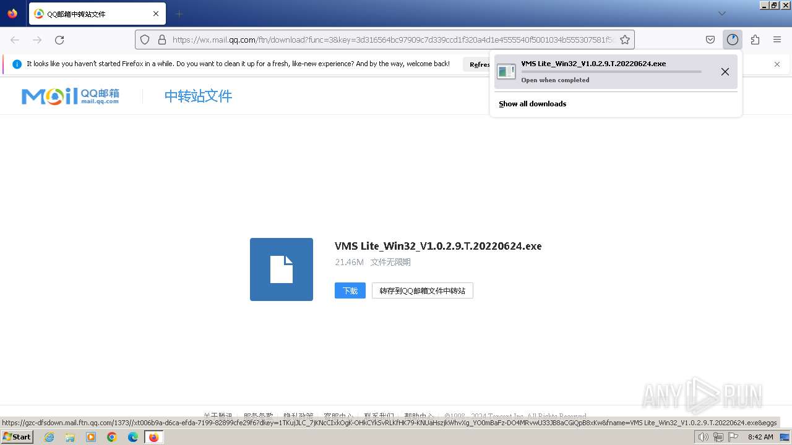The width and height of the screenshot is (792, 445).
Task: Click the VMS Lite exe file name
Action: (x=438, y=246)
